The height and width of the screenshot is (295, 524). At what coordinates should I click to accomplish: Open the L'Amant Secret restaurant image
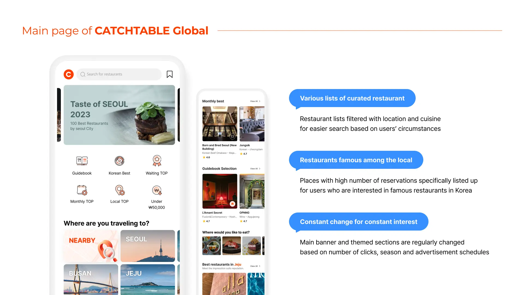point(220,191)
